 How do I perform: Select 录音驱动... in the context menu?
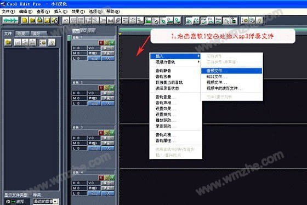175,126
